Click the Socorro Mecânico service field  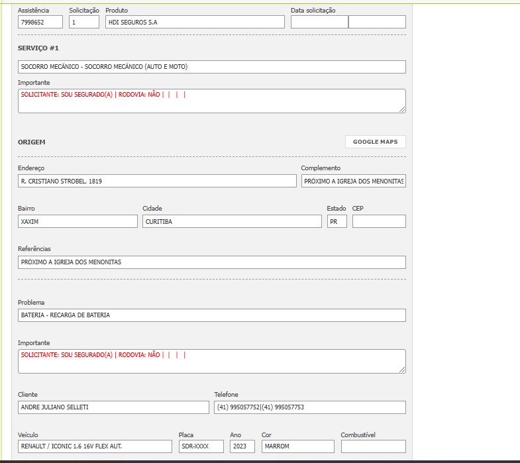211,67
